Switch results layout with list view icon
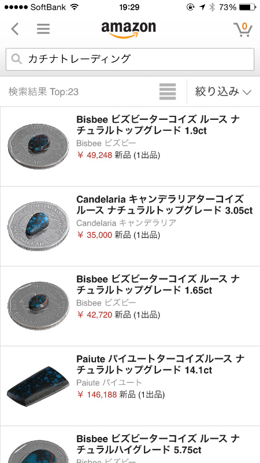Screen dimensions: 260x463 (x=168, y=92)
